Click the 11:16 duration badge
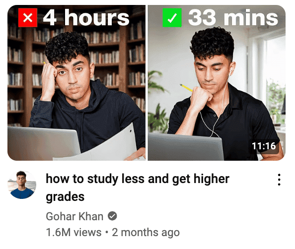This screenshot has height=249, width=295. (264, 146)
